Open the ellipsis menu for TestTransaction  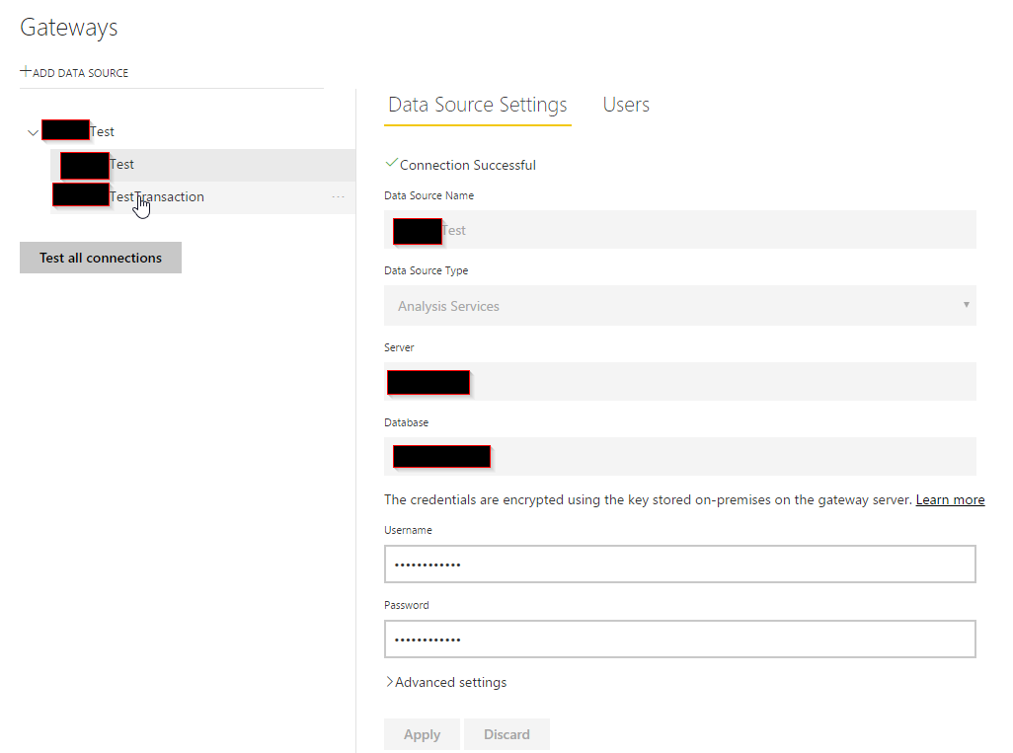click(x=338, y=197)
